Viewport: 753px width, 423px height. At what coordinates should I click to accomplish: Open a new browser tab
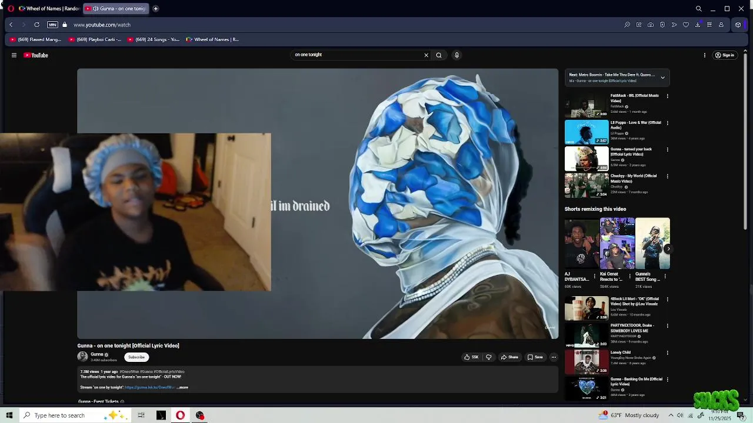(155, 9)
